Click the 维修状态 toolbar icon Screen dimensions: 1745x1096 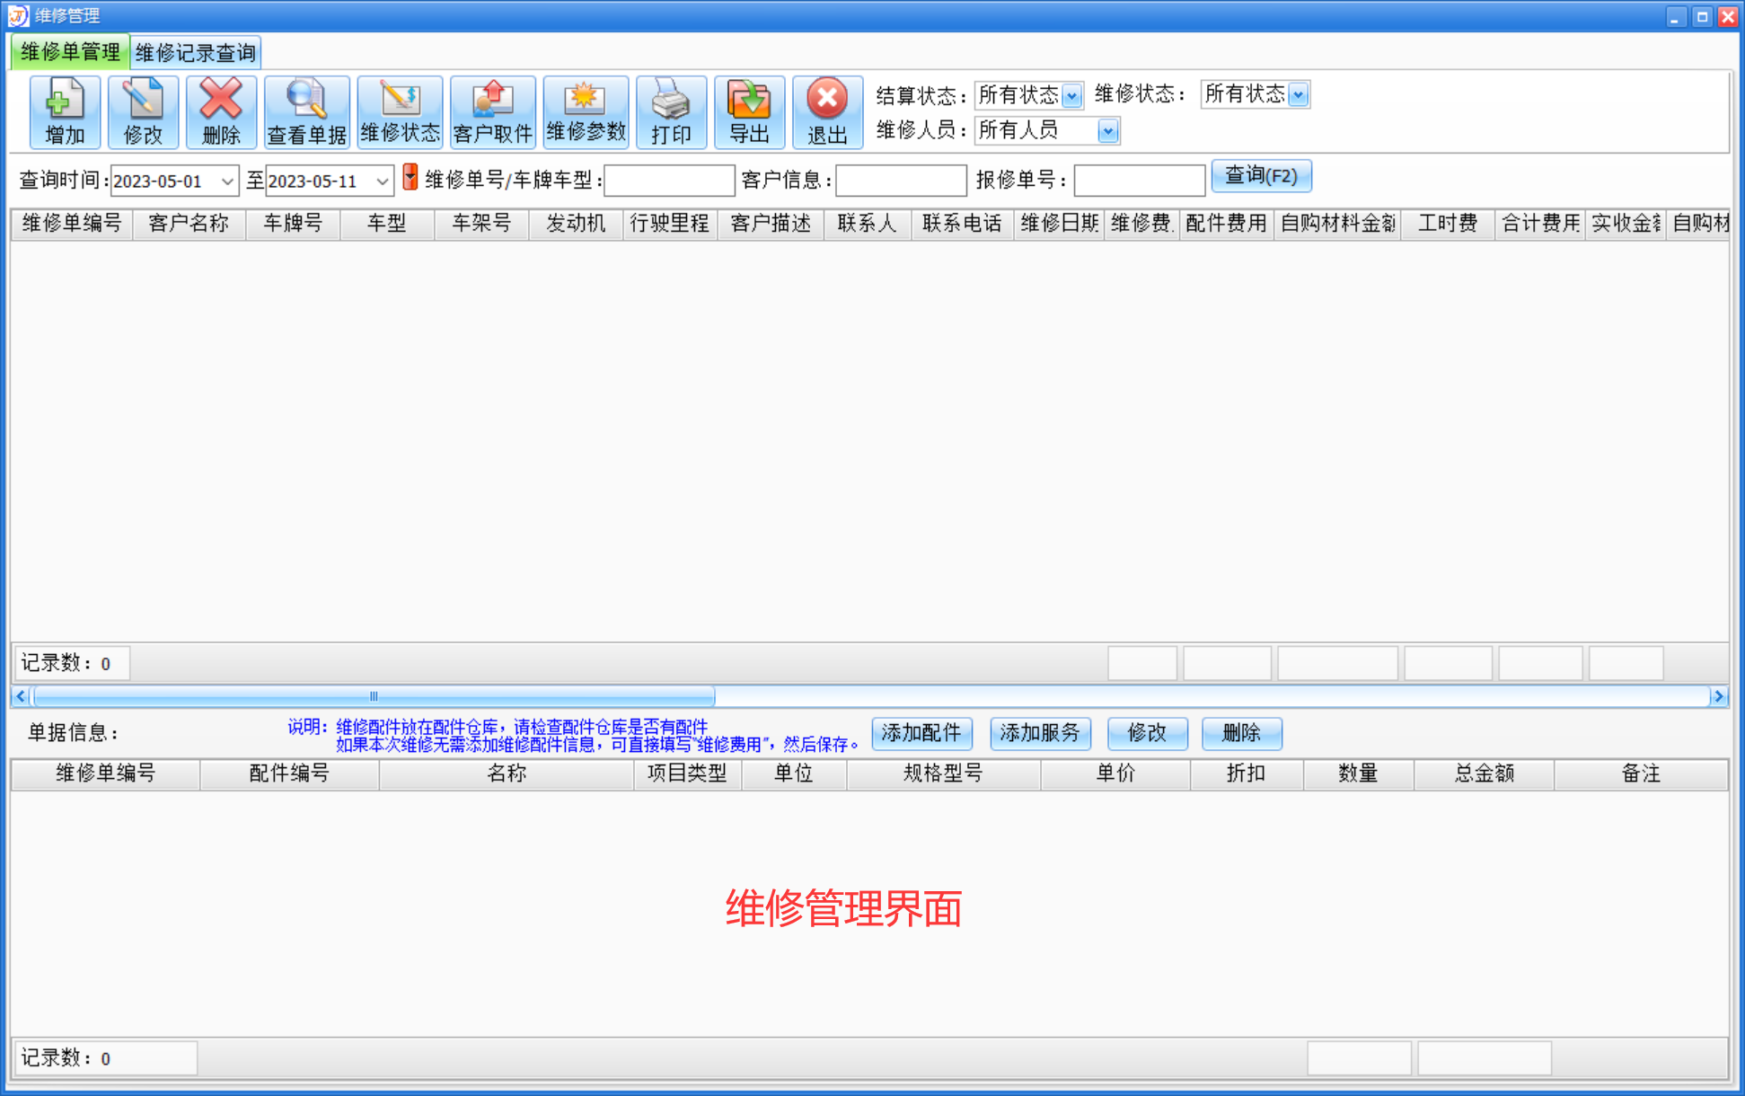(400, 111)
